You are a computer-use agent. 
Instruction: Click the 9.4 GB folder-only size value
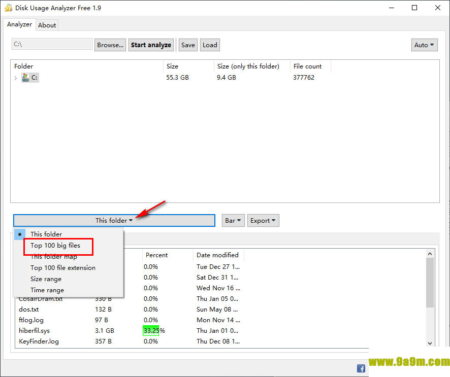[226, 78]
